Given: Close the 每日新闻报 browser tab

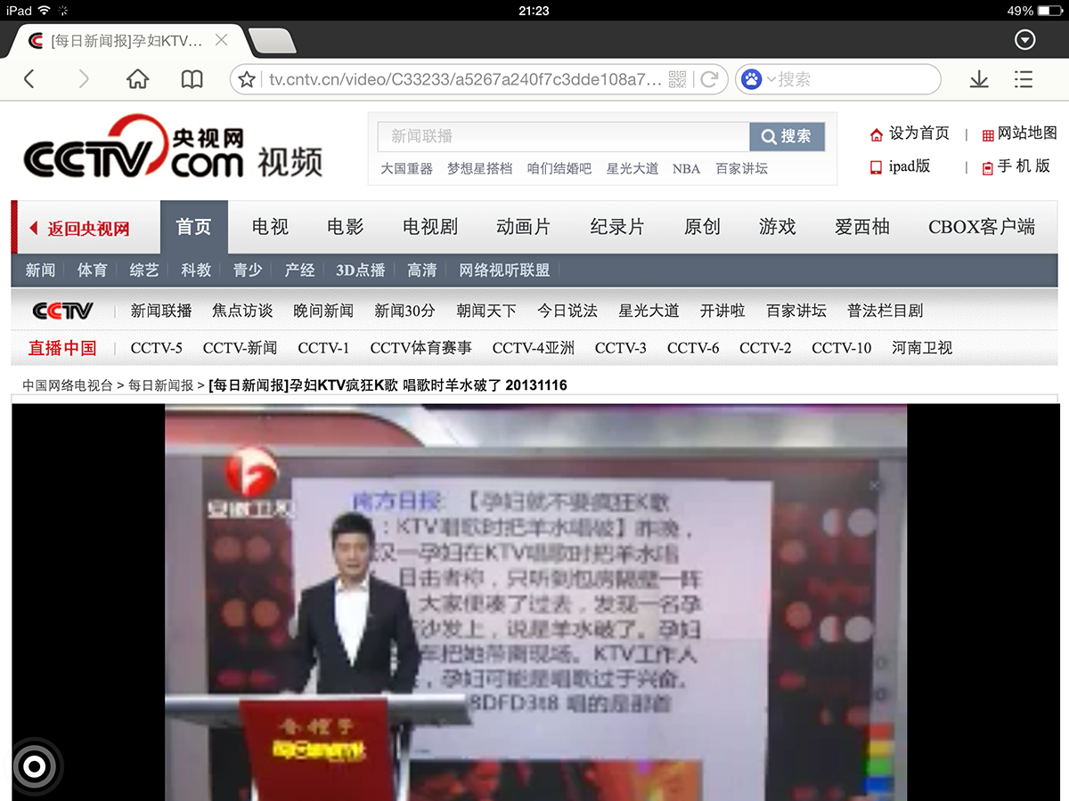Looking at the screenshot, I should click(x=222, y=40).
